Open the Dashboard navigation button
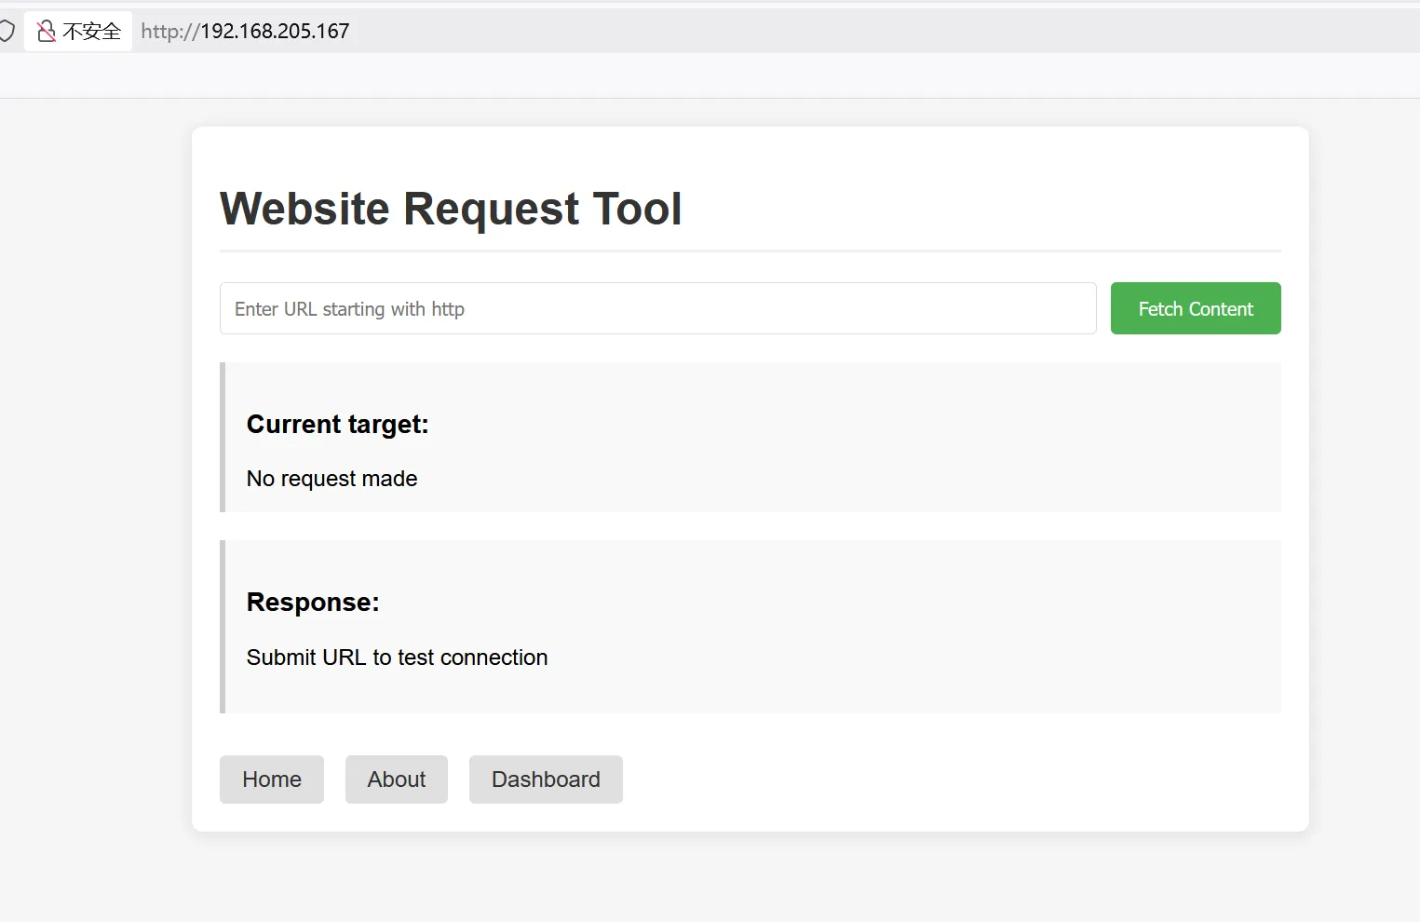This screenshot has width=1420, height=922. (x=546, y=780)
